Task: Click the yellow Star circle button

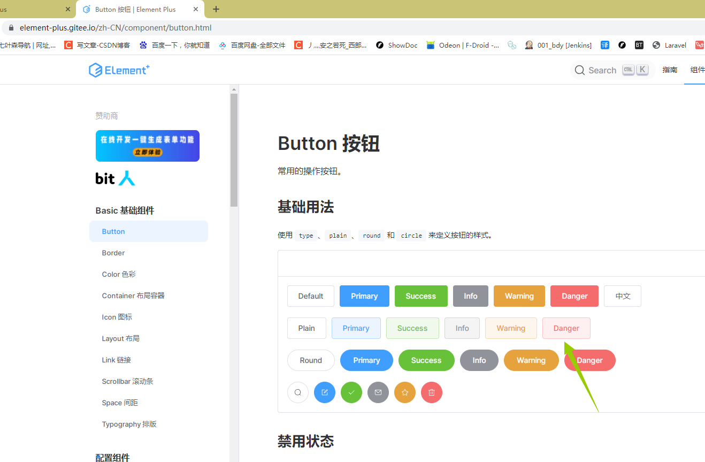Action: (x=405, y=392)
